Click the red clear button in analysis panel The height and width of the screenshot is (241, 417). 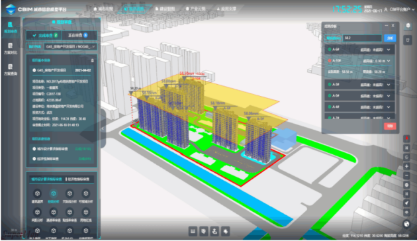pyautogui.click(x=390, y=126)
